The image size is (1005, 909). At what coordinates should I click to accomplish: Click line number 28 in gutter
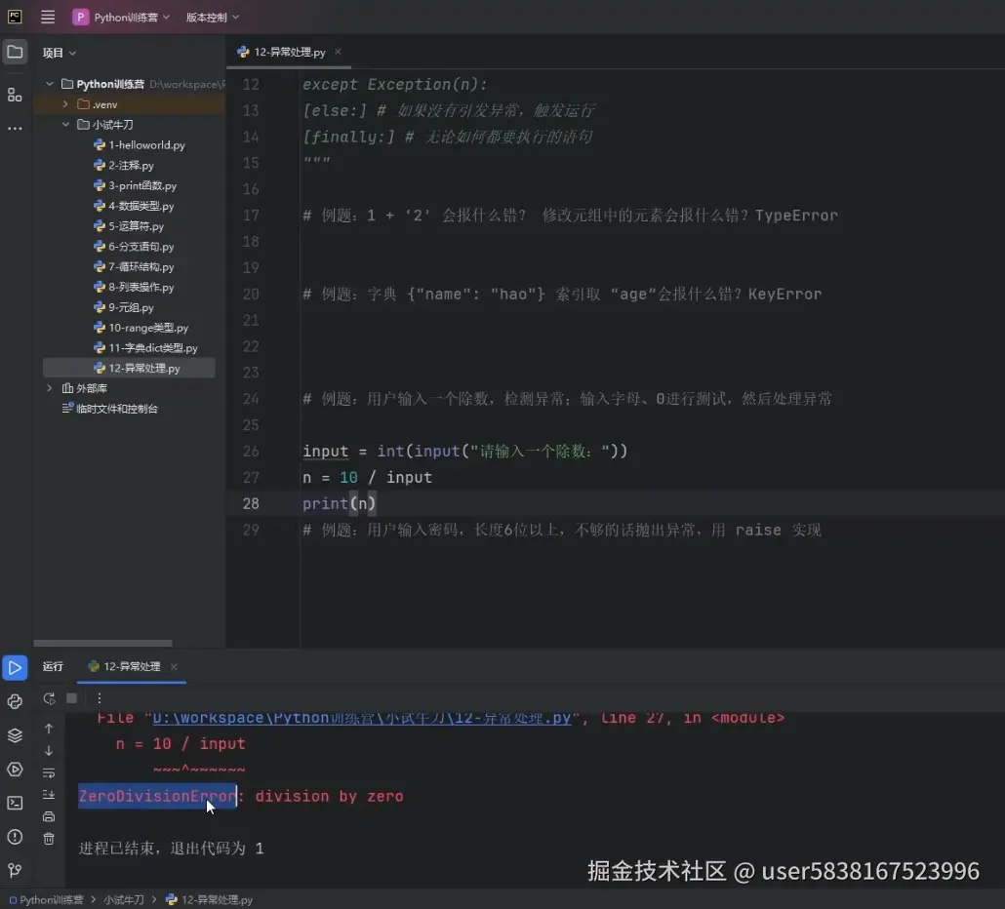tap(251, 503)
